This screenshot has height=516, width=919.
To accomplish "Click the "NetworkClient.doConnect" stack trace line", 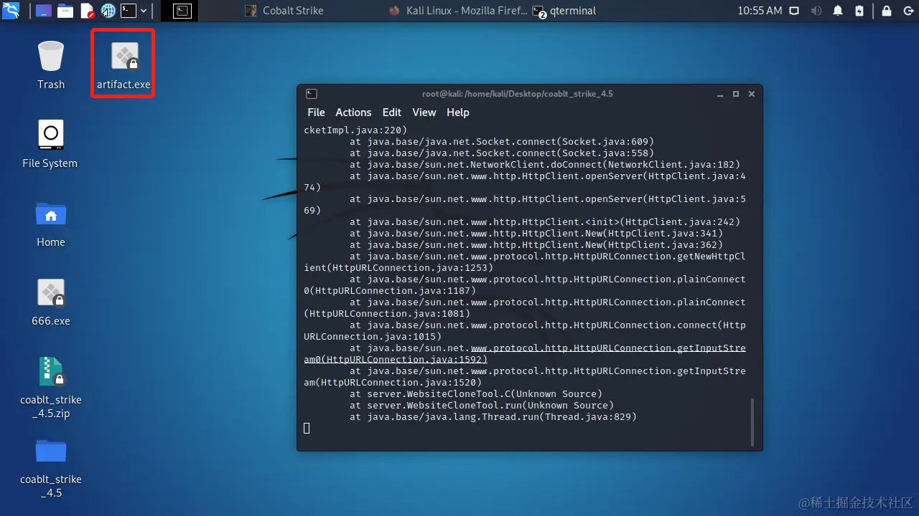I will point(545,164).
